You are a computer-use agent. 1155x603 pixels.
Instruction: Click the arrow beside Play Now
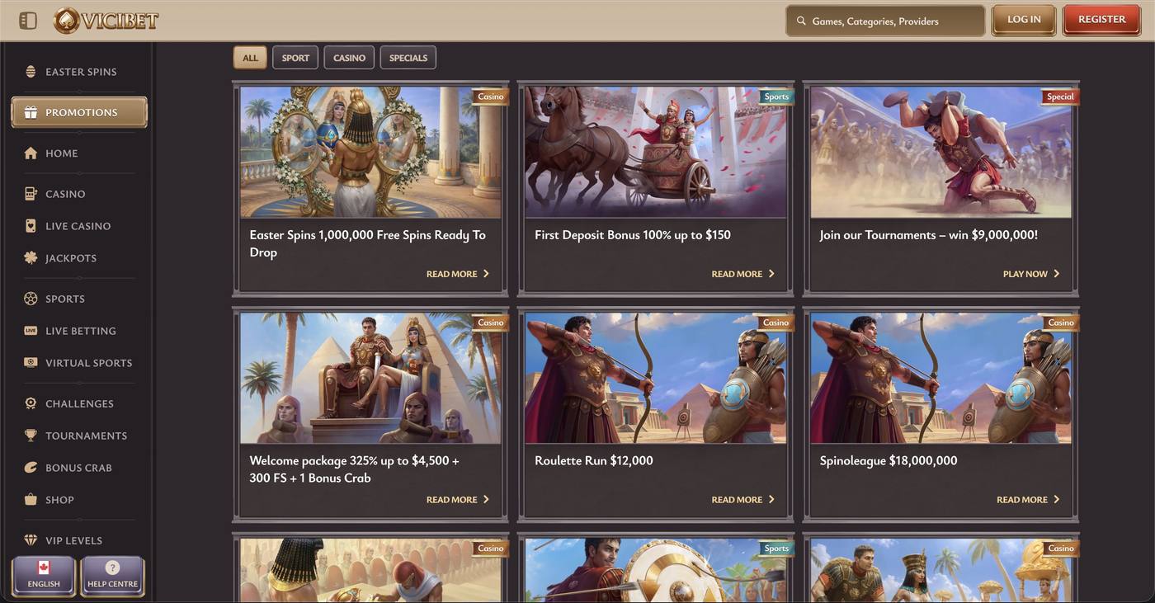click(x=1057, y=274)
